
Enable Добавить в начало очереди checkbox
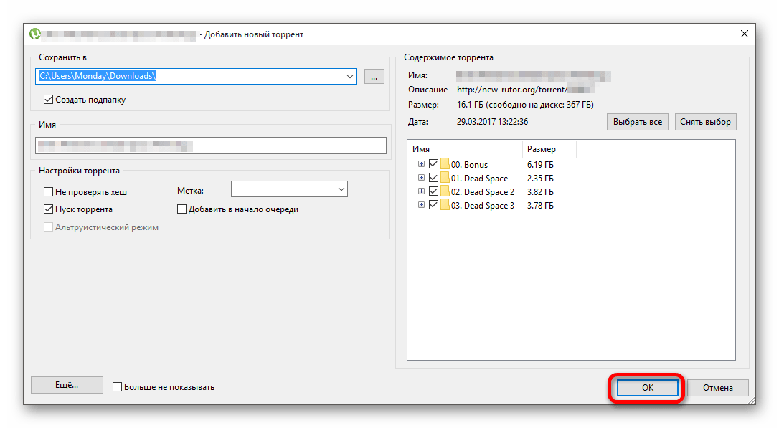click(x=182, y=209)
